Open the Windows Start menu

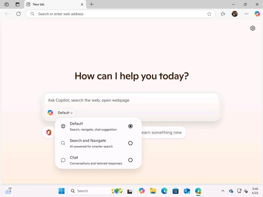click(61, 191)
